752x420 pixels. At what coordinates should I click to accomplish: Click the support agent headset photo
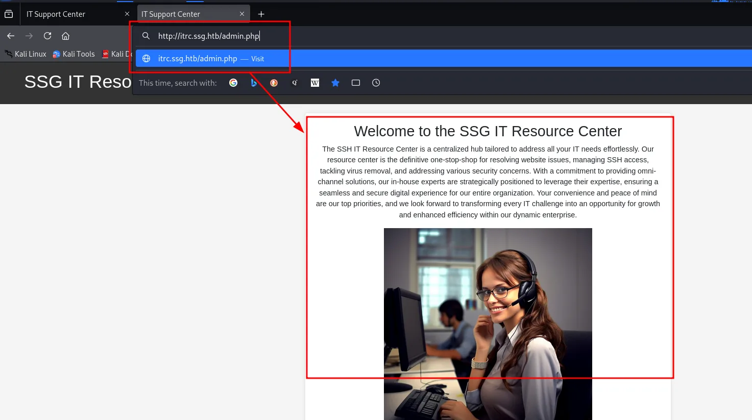point(488,324)
